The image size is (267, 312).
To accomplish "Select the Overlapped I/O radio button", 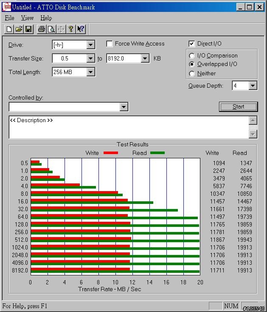I will [x=192, y=64].
